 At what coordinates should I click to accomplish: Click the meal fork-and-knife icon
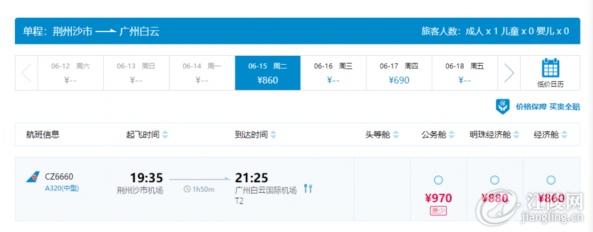pyautogui.click(x=308, y=189)
